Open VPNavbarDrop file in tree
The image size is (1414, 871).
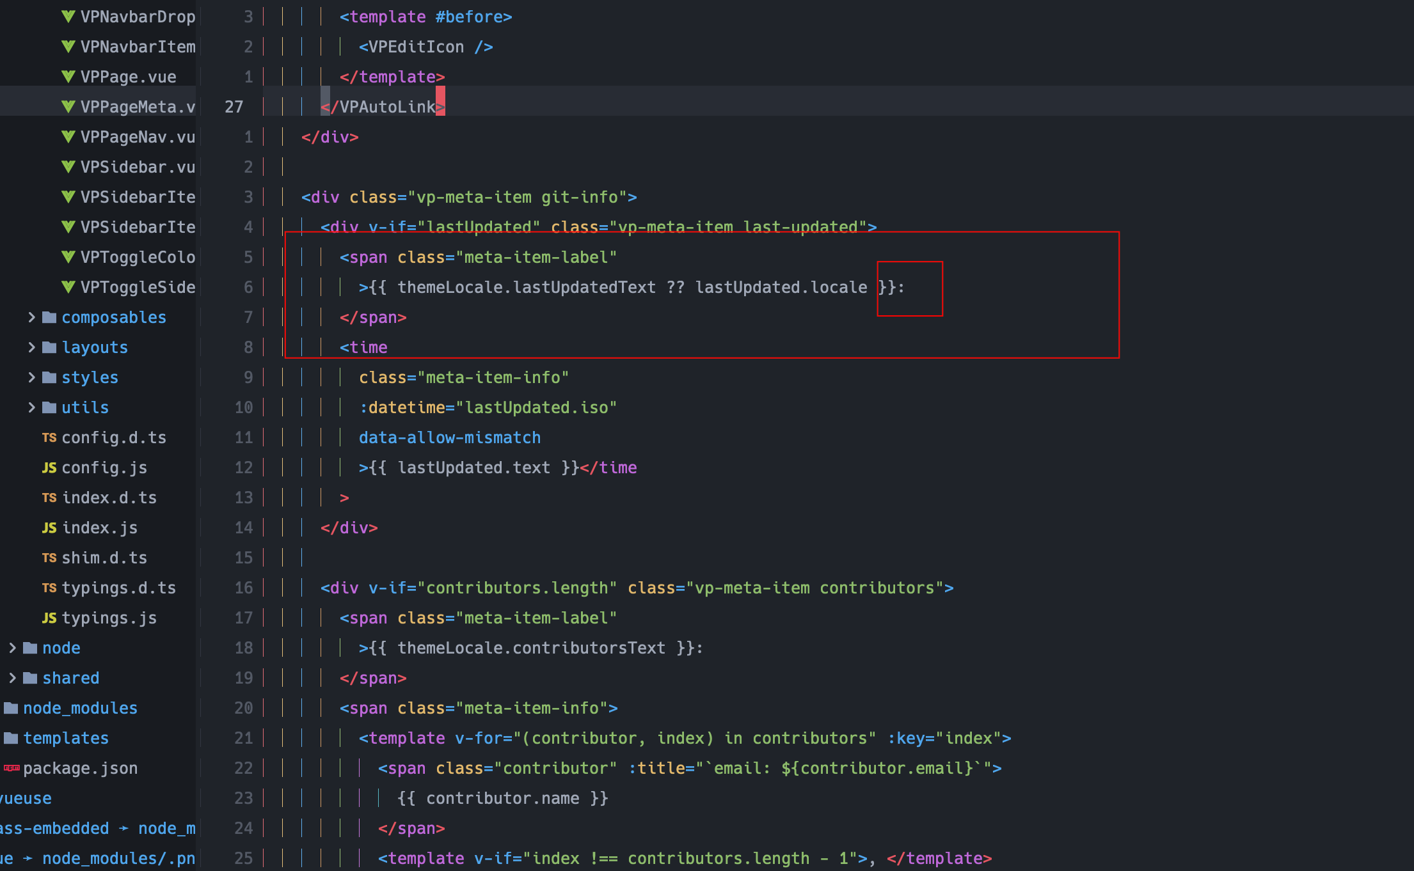pyautogui.click(x=138, y=17)
